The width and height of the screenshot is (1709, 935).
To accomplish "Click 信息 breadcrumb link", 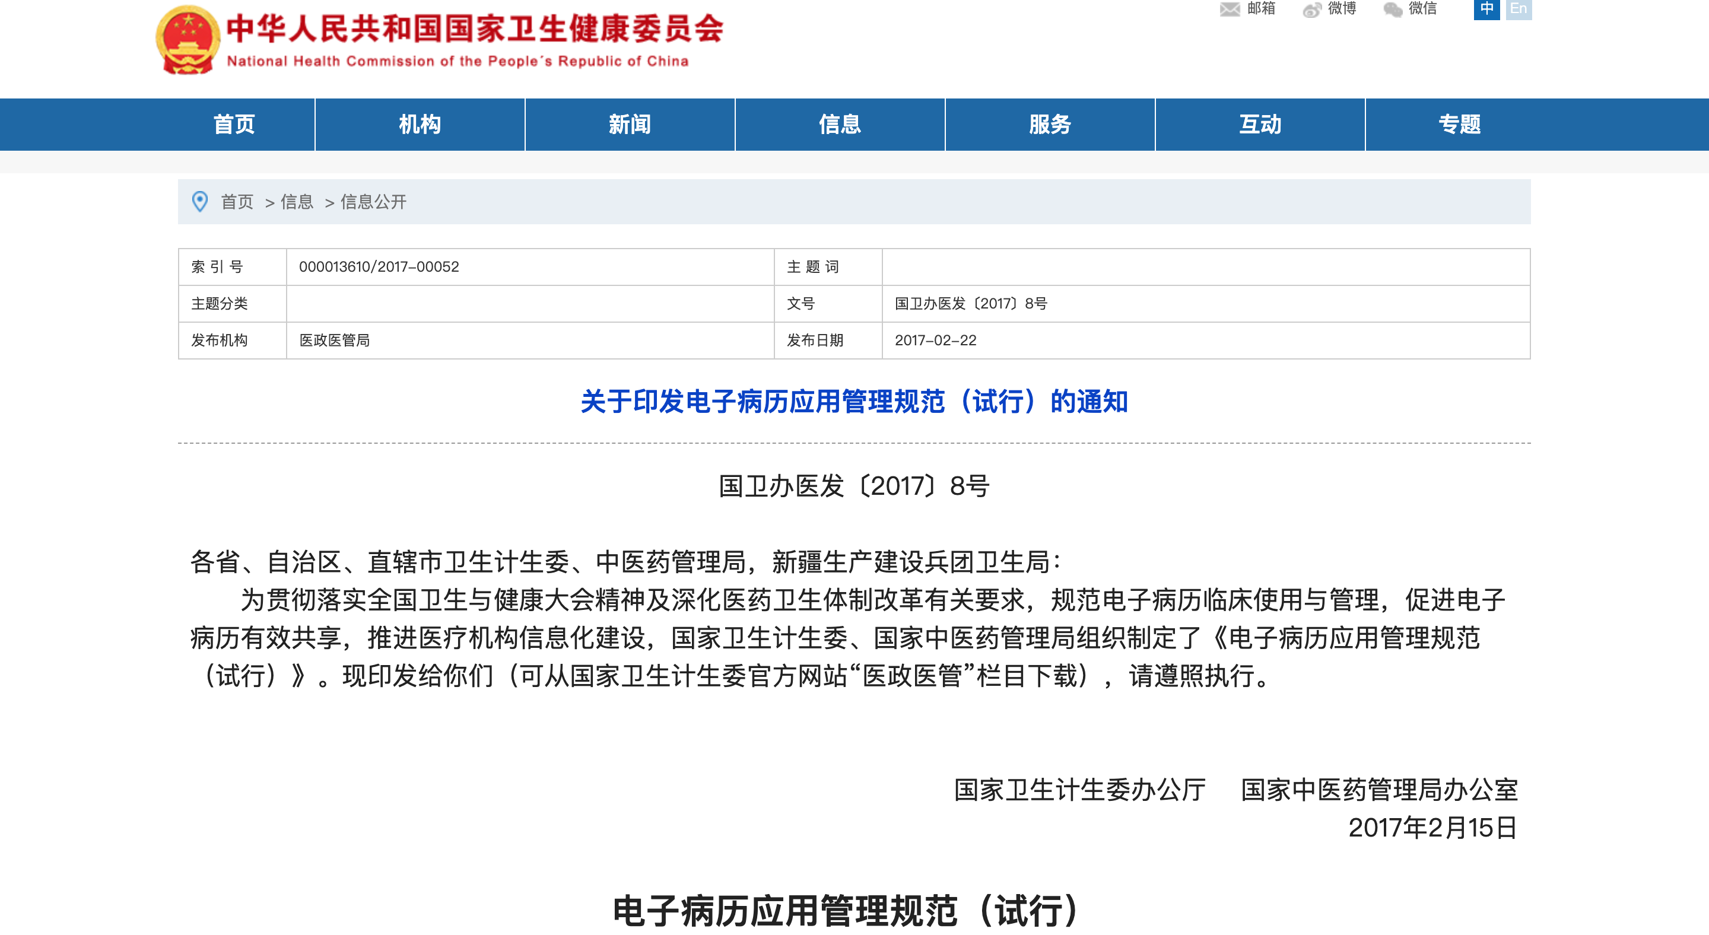I will click(297, 202).
